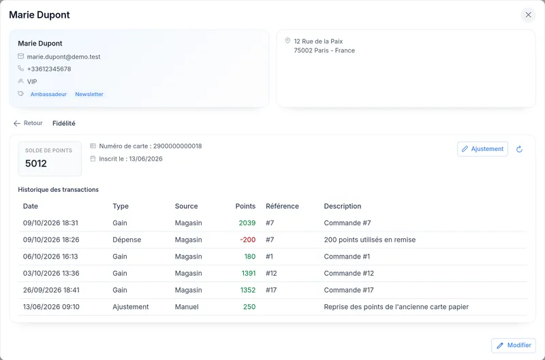This screenshot has height=360, width=545.
Task: Click the -200 points value
Action: pyautogui.click(x=248, y=240)
